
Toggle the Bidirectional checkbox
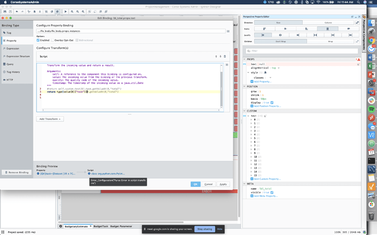point(77,40)
